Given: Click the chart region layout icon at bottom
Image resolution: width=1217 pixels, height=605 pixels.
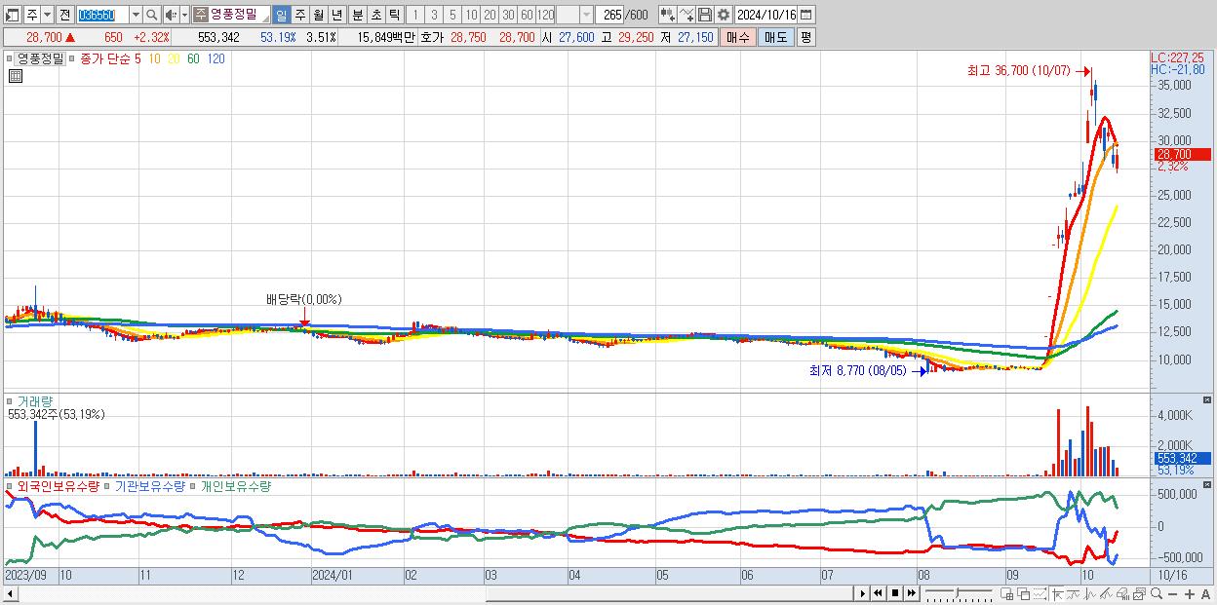Looking at the screenshot, I should 1007,593.
